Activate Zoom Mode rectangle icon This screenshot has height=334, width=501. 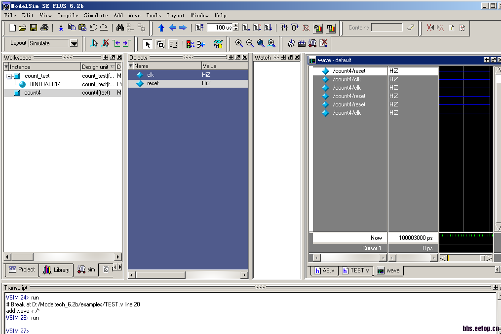pyautogui.click(x=160, y=44)
